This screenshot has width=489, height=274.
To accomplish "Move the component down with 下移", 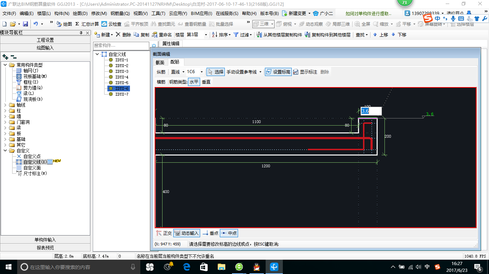I will tap(399, 35).
